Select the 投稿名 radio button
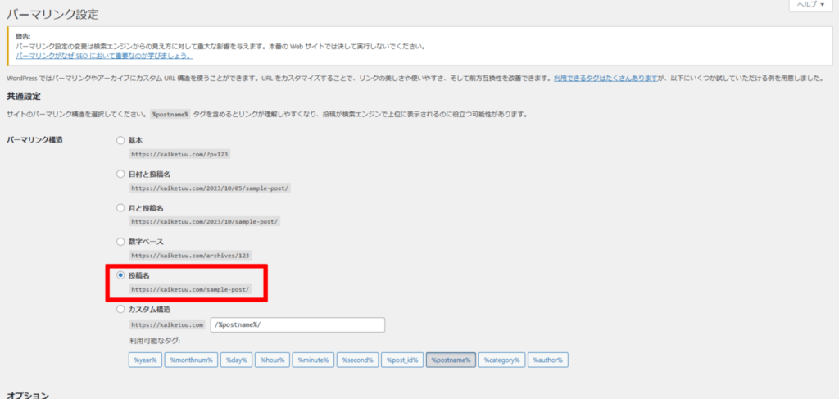The height and width of the screenshot is (399, 839). pyautogui.click(x=121, y=276)
